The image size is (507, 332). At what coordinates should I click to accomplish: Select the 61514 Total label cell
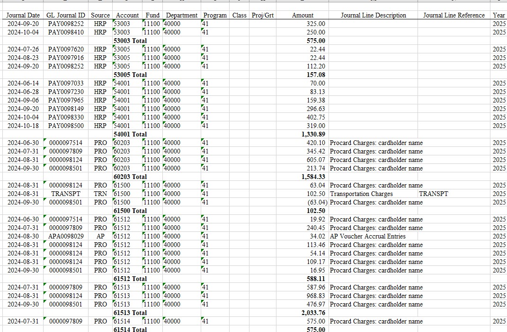click(x=130, y=329)
